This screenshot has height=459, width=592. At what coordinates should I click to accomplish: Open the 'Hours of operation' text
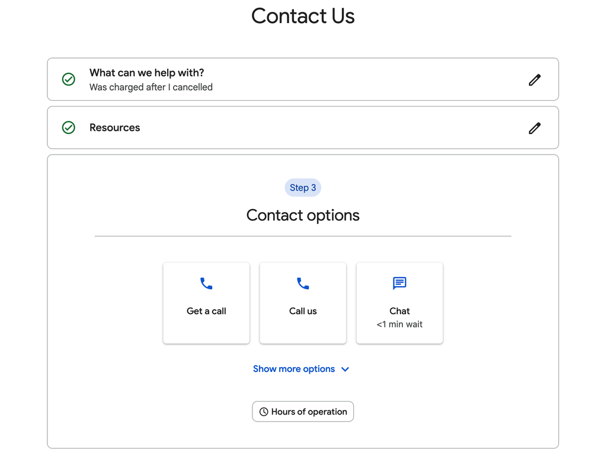click(x=309, y=412)
